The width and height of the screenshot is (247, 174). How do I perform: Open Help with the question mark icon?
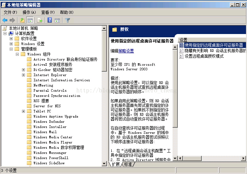point(50,20)
